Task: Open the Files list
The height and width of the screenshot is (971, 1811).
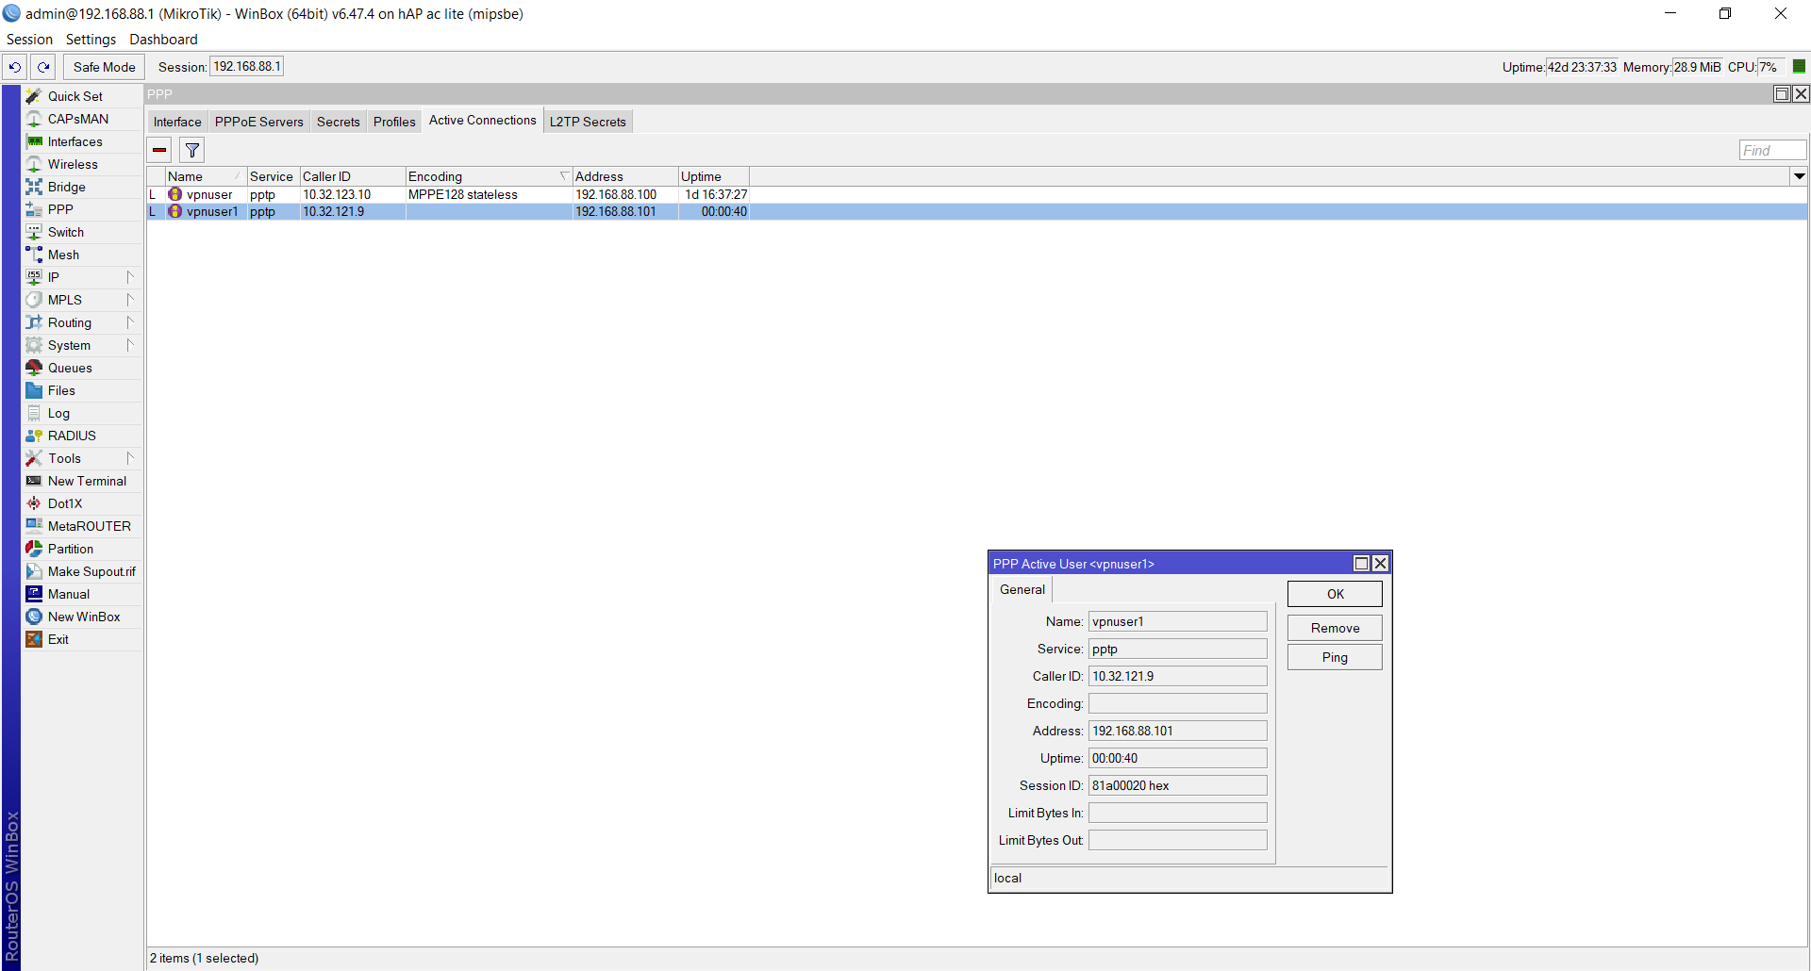Action: point(82,390)
